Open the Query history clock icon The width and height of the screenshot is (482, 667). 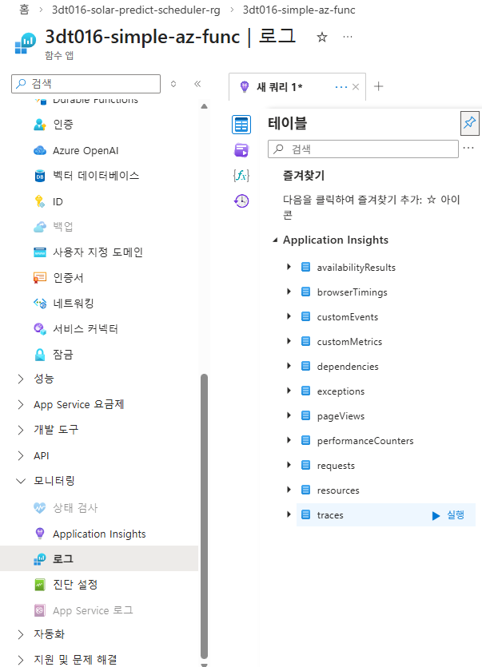coord(241,200)
